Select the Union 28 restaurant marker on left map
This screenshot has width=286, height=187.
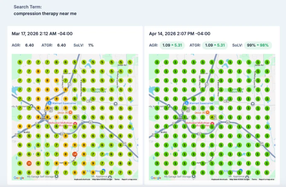pos(70,113)
